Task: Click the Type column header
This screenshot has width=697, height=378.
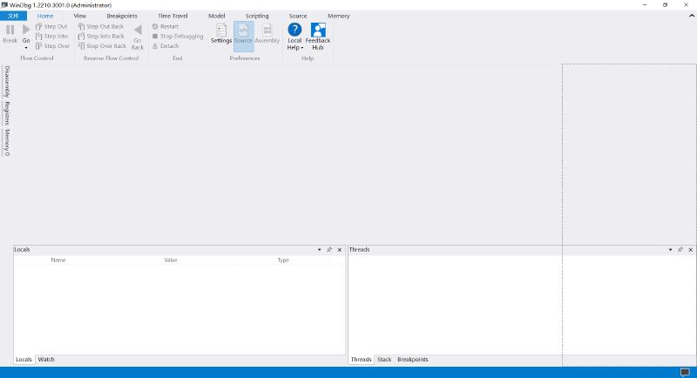Action: pos(283,260)
